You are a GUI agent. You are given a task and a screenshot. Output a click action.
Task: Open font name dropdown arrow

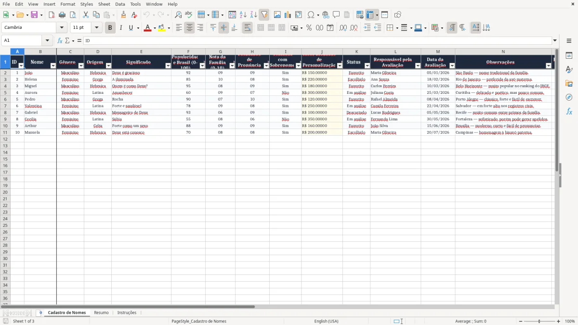(x=62, y=28)
